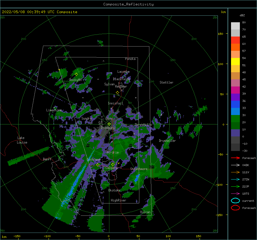This screenshot has height=240, width=257.
Task: Click the HighRiver label
Action: click(119, 200)
